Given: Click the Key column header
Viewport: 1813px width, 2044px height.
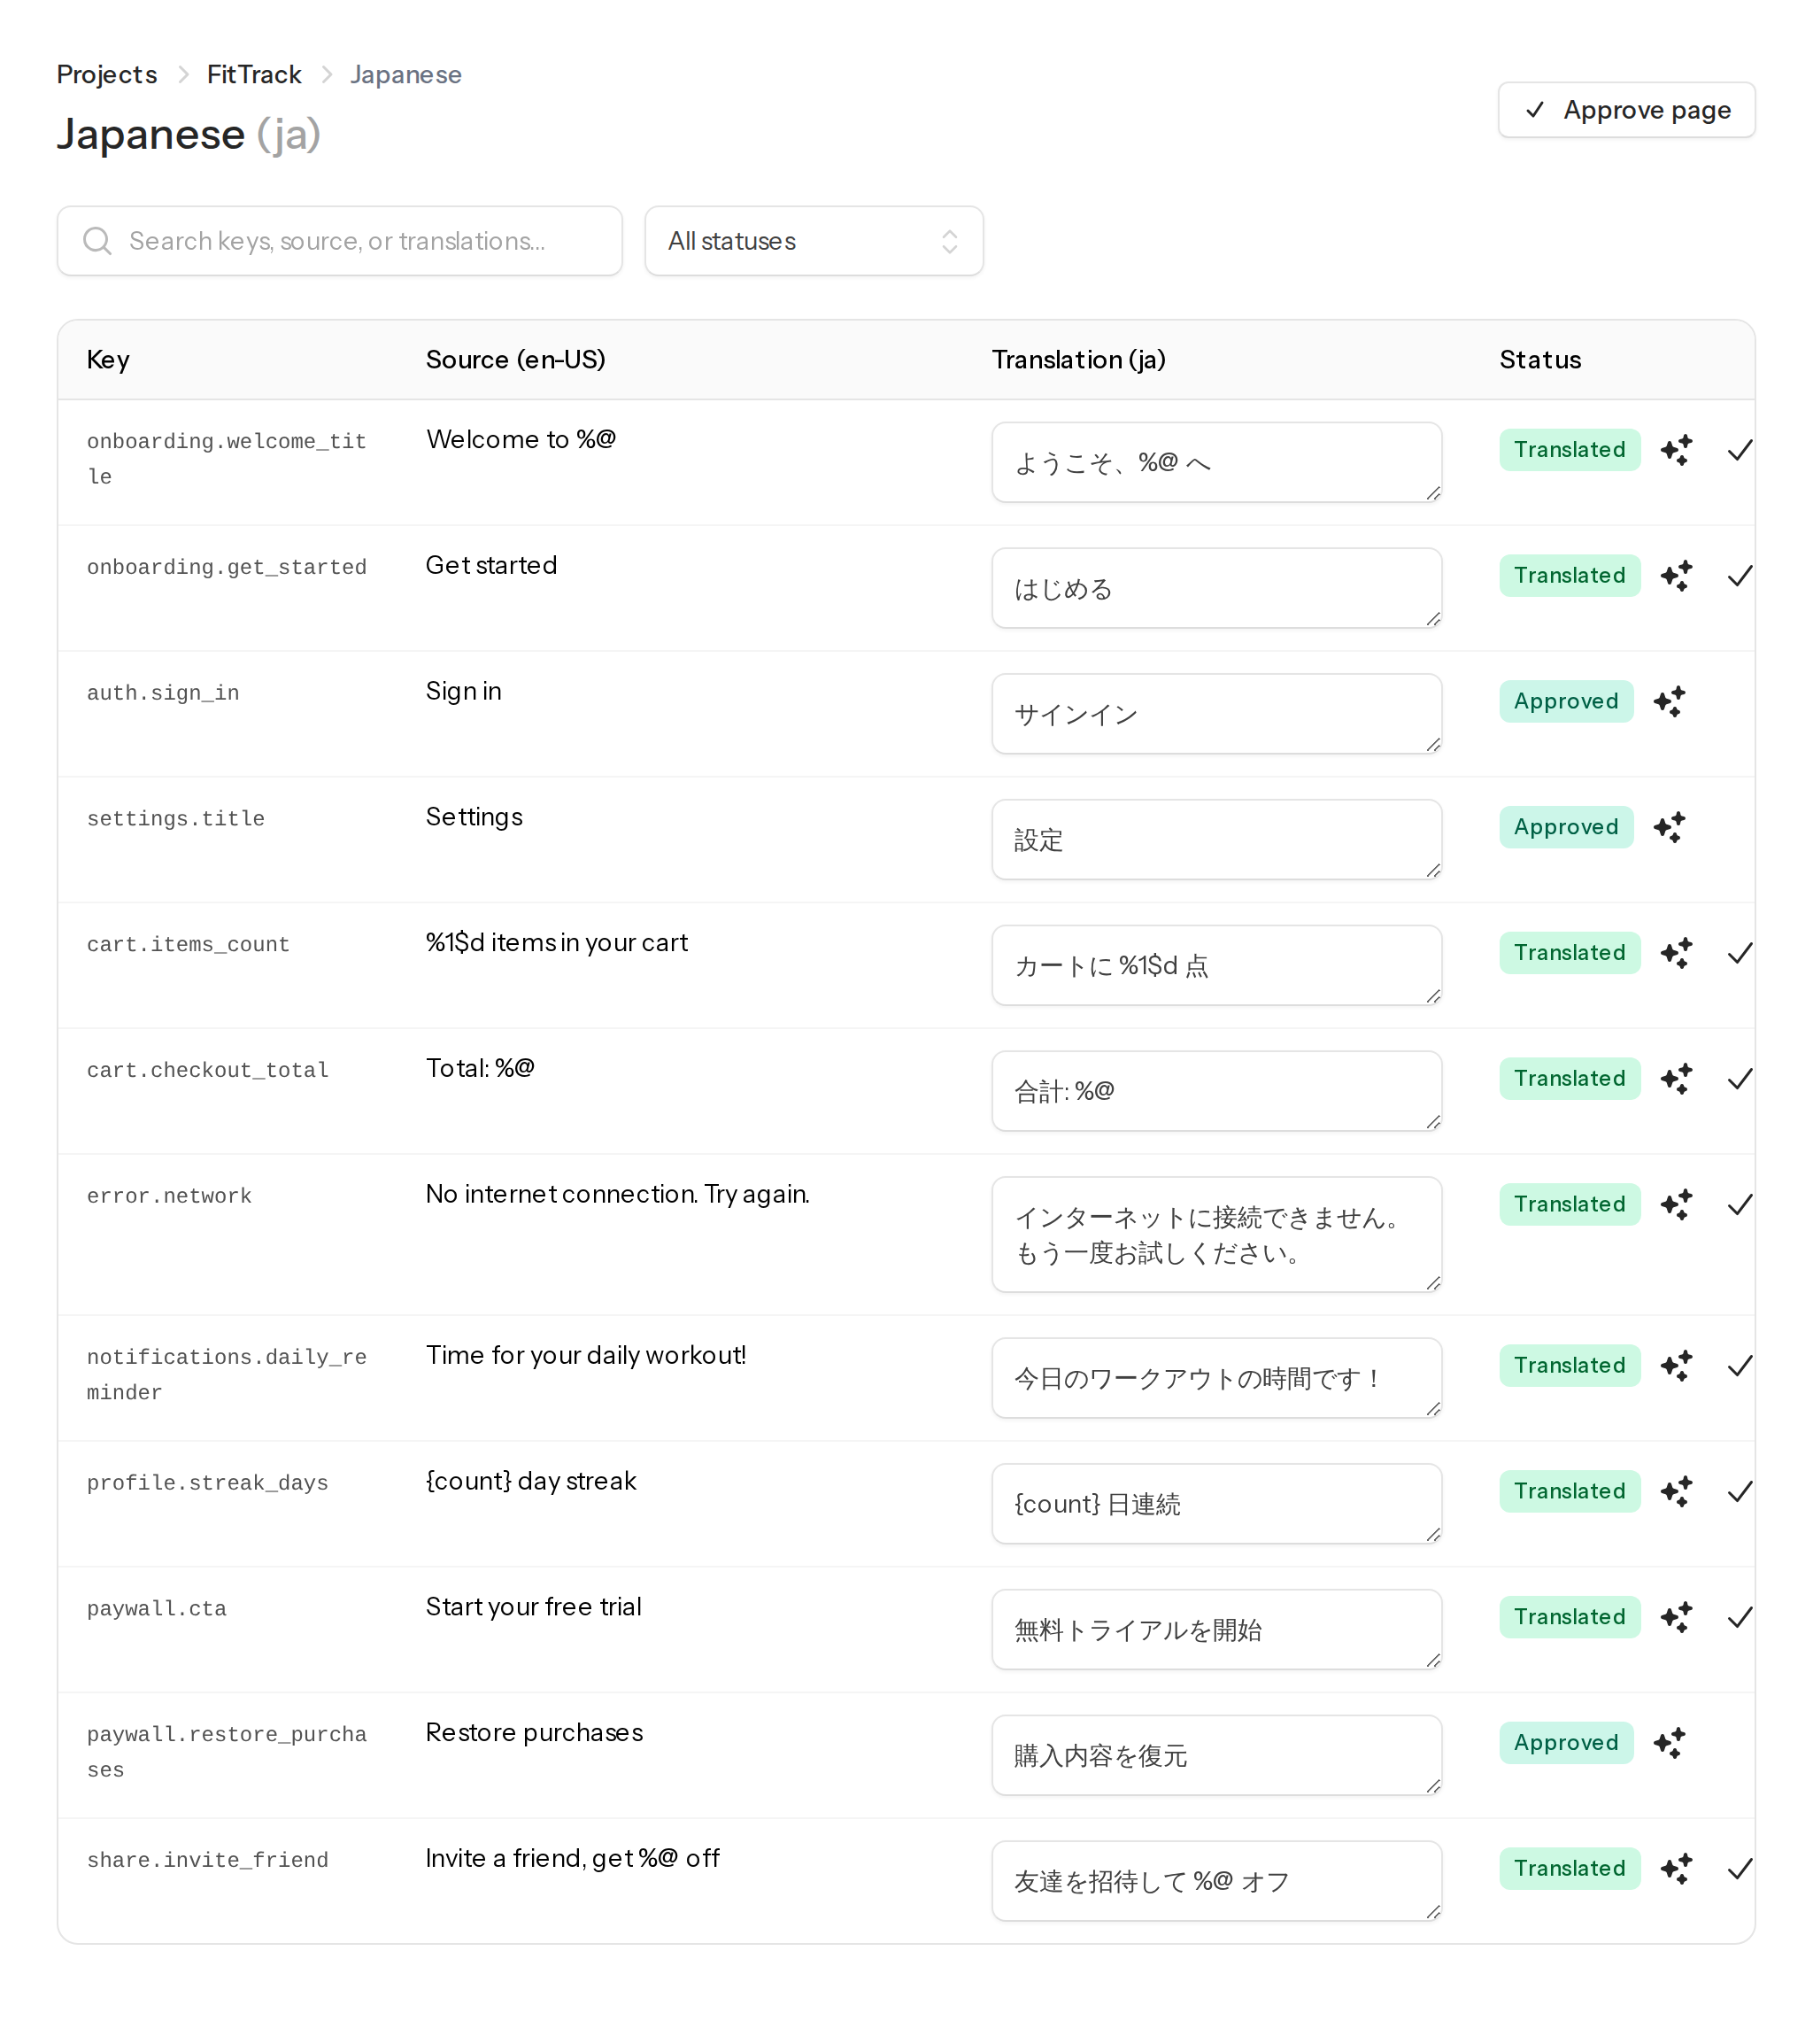Looking at the screenshot, I should coord(108,360).
